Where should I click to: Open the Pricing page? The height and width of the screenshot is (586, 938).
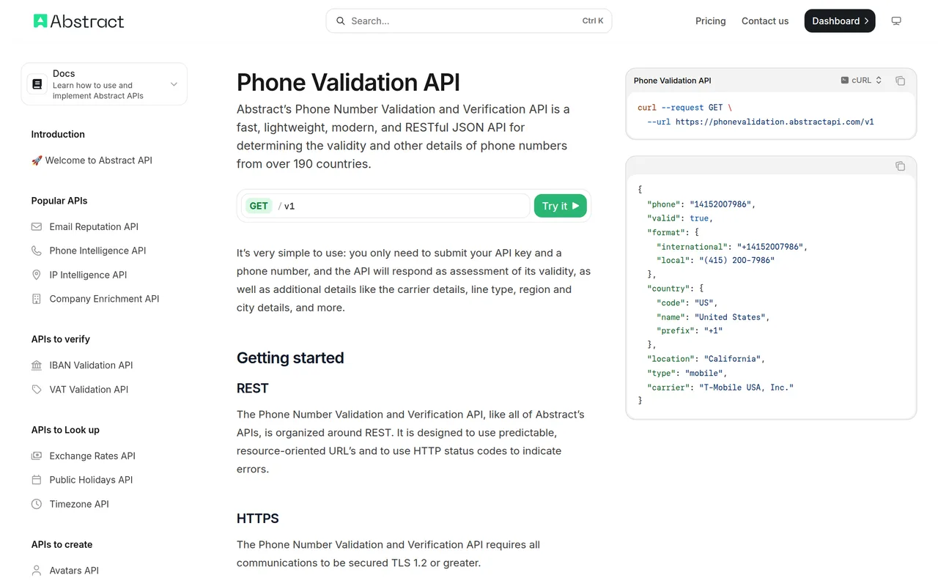pyautogui.click(x=711, y=21)
